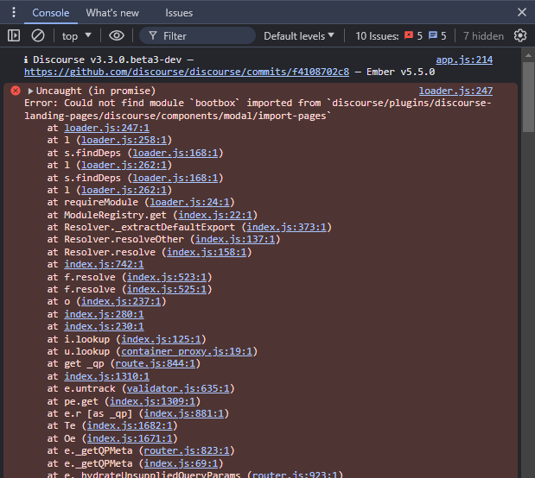Screen dimensions: 535x478
Task: Close the DevTools drawer
Action: (x=522, y=12)
